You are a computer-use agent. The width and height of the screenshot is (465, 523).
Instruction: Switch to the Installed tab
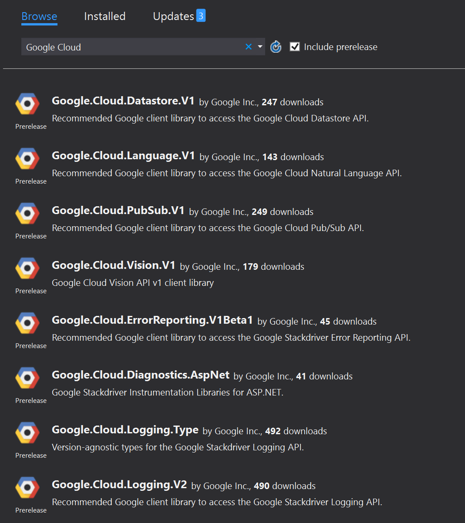pyautogui.click(x=104, y=16)
